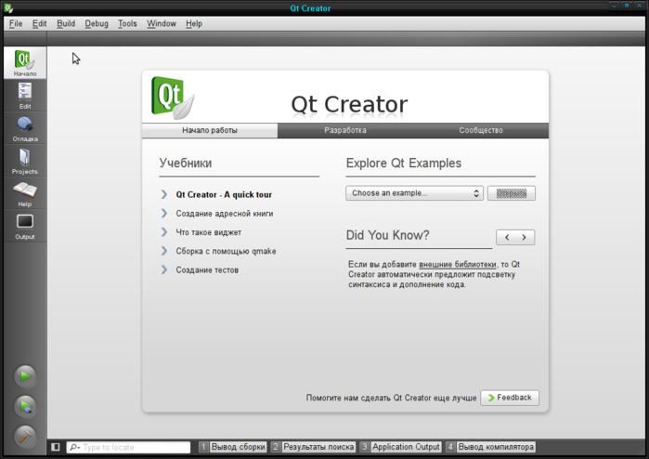This screenshot has width=649, height=459.
Task: Click chevron next to Сборка с помощью qmake
Action: click(164, 251)
